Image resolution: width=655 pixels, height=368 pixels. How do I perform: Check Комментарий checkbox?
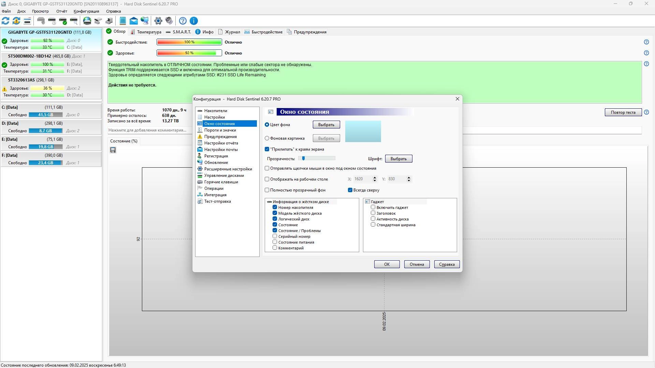[275, 248]
